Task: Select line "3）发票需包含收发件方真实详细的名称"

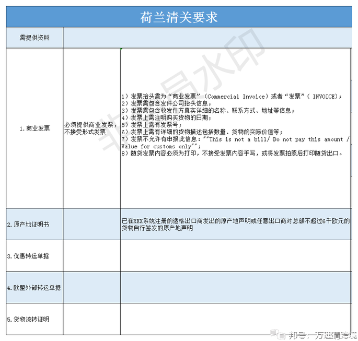Action: (208, 111)
